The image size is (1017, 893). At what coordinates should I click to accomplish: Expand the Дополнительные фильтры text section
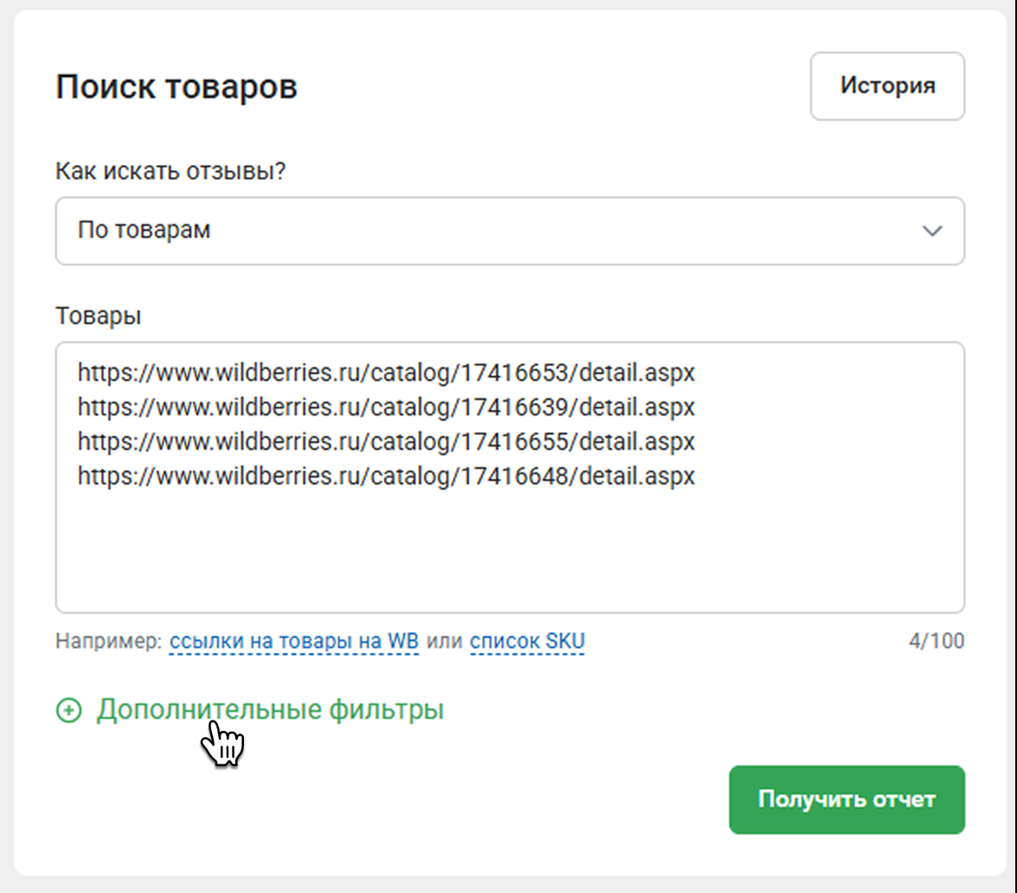pyautogui.click(x=270, y=710)
